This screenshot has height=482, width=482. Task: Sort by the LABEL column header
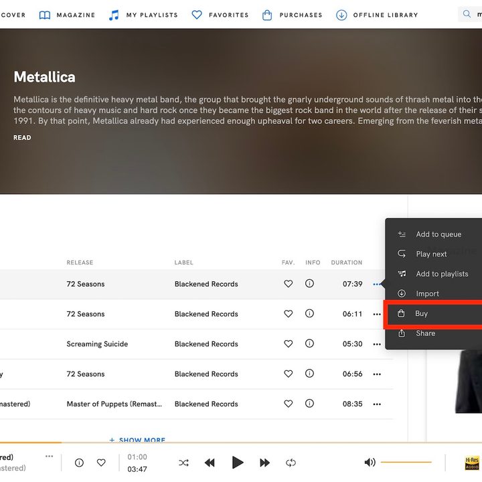click(184, 262)
